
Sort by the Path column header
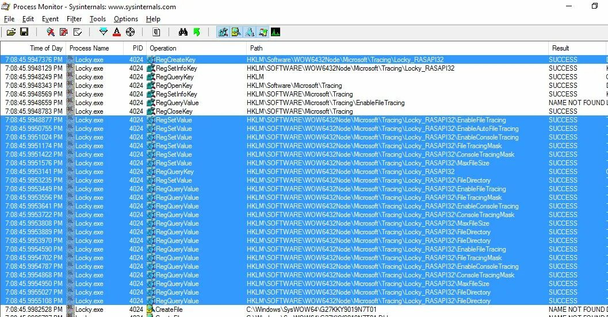(397, 48)
